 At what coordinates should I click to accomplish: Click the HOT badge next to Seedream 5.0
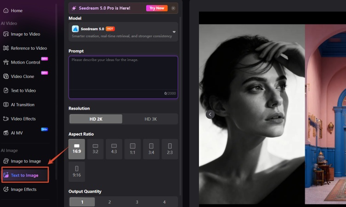click(x=110, y=29)
